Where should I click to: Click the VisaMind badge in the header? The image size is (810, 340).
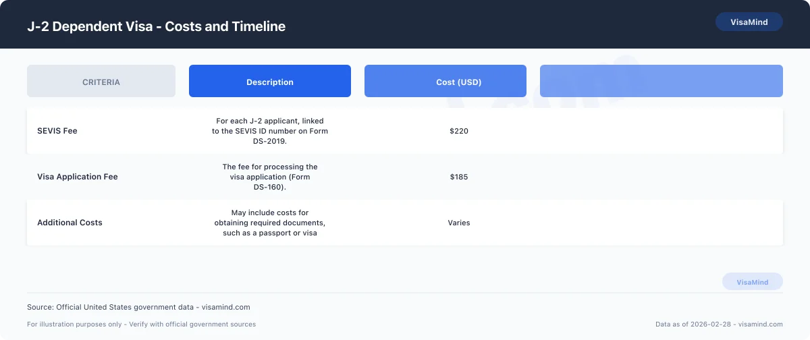[749, 22]
